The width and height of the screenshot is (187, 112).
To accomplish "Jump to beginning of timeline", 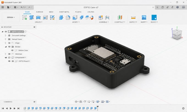I will pyautogui.click(x=3, y=108).
